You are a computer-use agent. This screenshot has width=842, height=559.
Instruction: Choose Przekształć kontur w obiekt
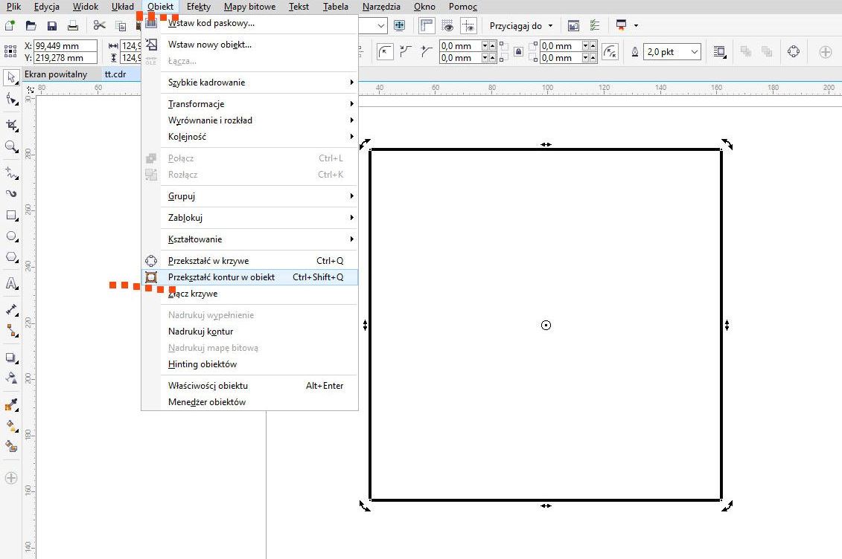click(221, 277)
